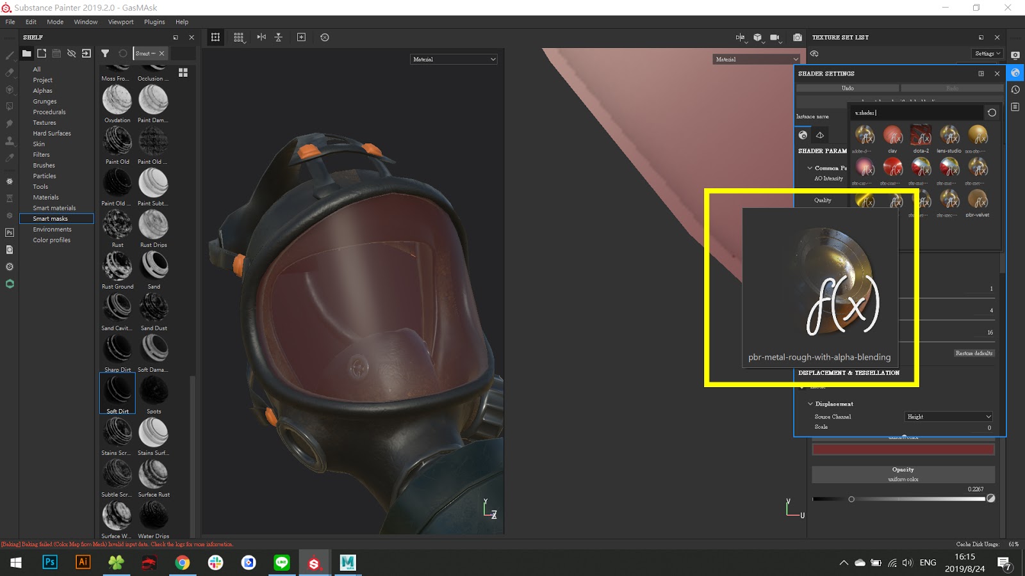
Task: Click the Photoshop export icon in left toolbar
Action: click(x=10, y=232)
